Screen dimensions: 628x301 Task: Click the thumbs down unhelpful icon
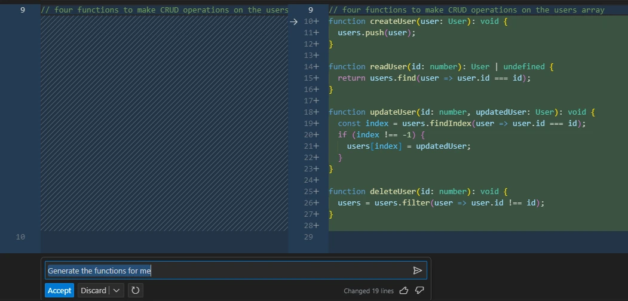pyautogui.click(x=419, y=290)
